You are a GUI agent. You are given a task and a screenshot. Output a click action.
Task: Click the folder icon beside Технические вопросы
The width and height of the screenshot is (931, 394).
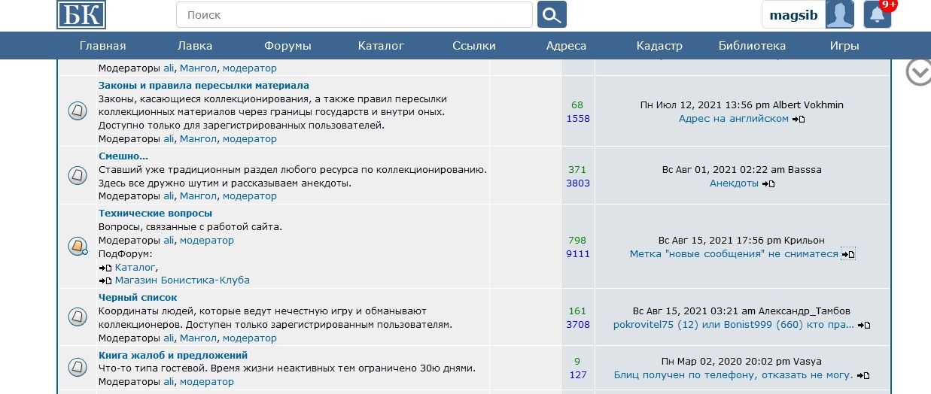tap(78, 246)
